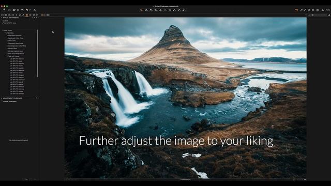331x186 pixels.
Task: Toggle the Grid overlay icon
Action: (318, 10)
